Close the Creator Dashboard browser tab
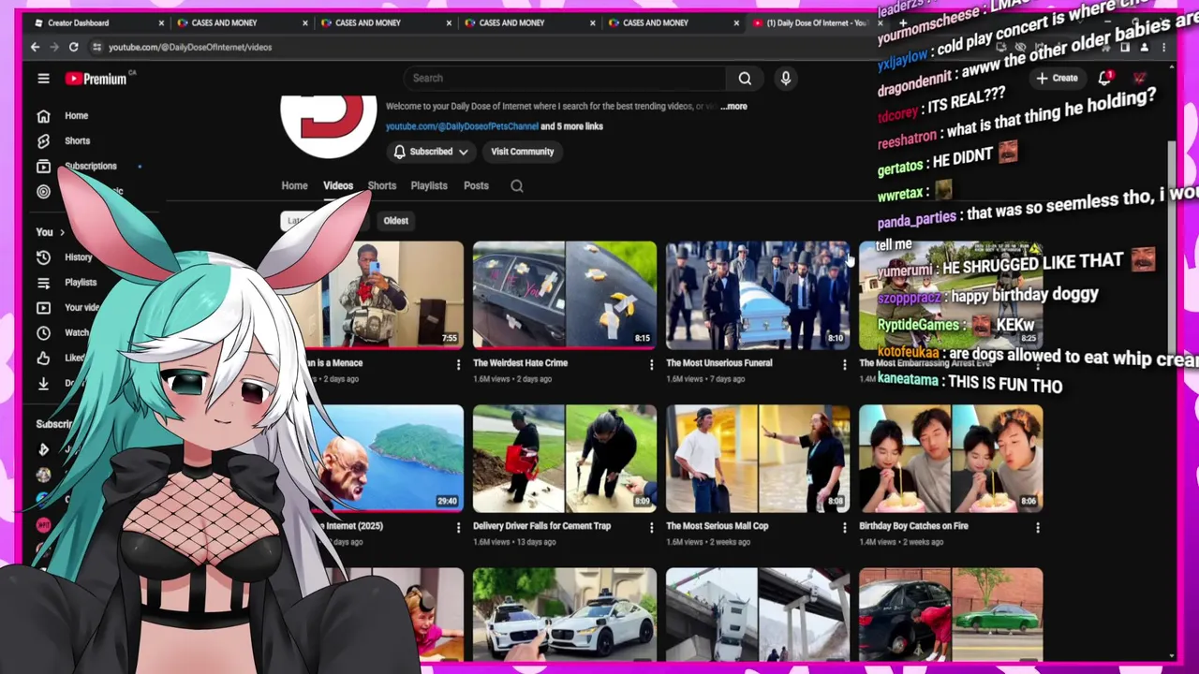 pyautogui.click(x=161, y=22)
